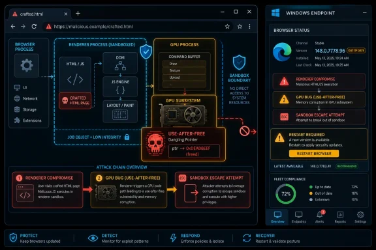The height and width of the screenshot is (250, 376).
Task: Click the Restart Browser button
Action: [x=314, y=154]
